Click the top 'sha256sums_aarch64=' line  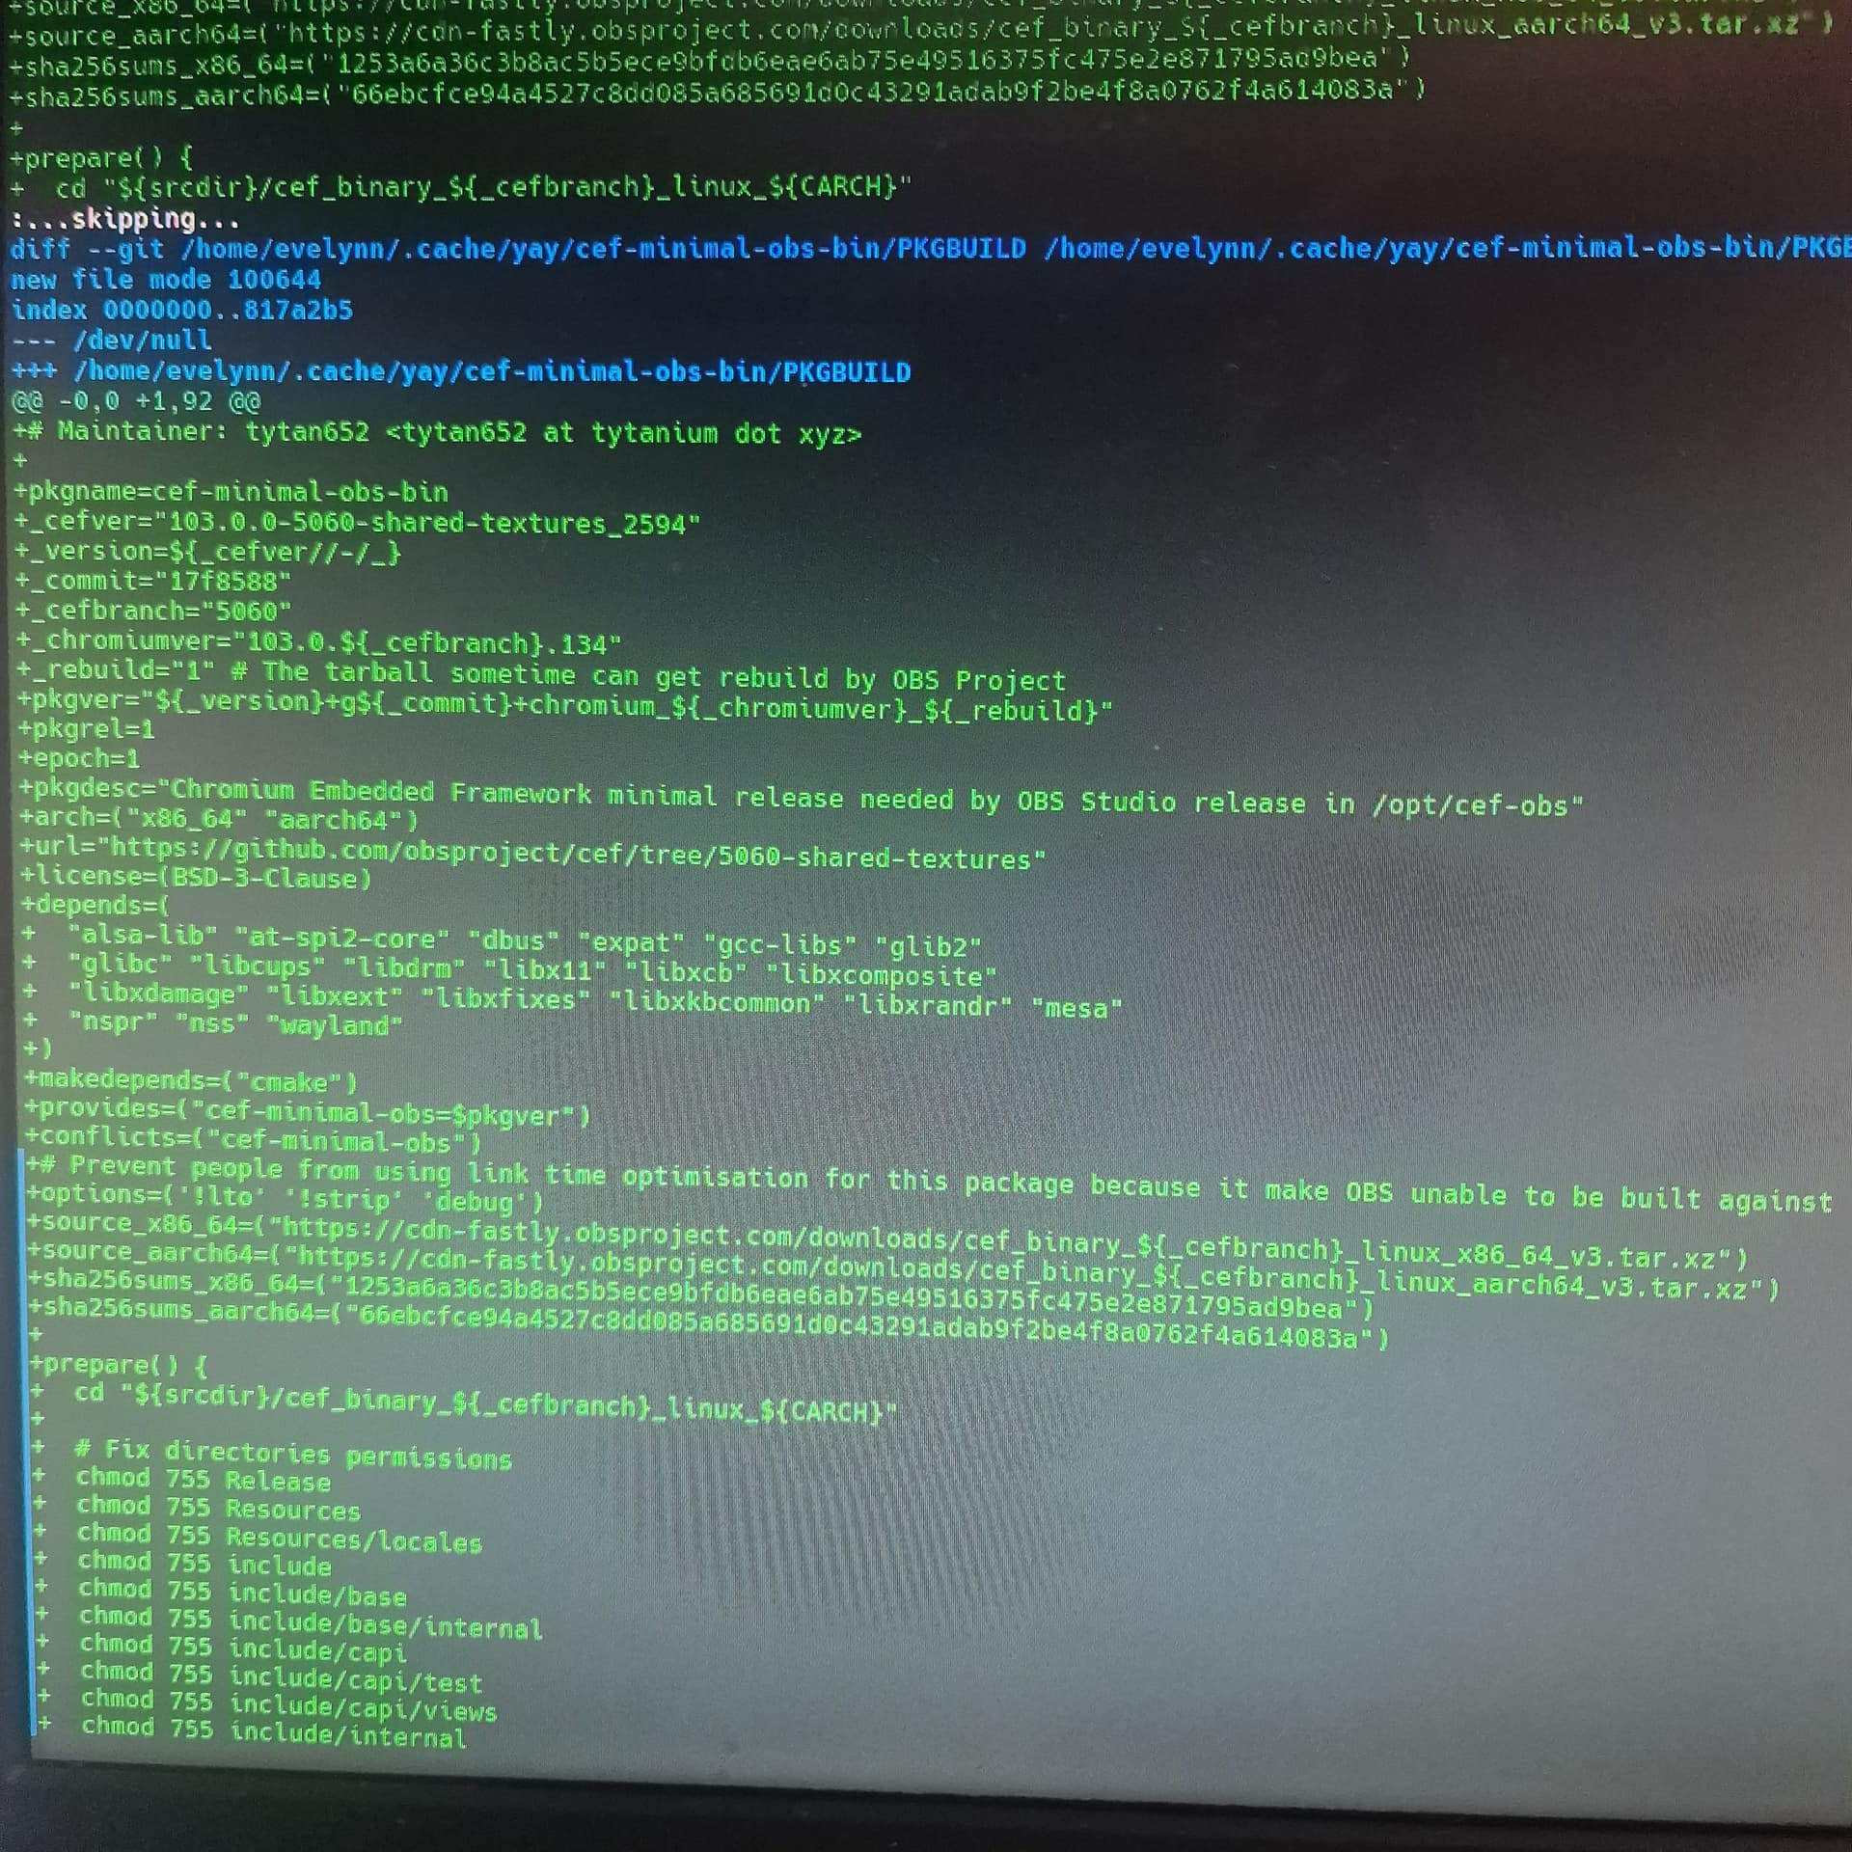718,92
